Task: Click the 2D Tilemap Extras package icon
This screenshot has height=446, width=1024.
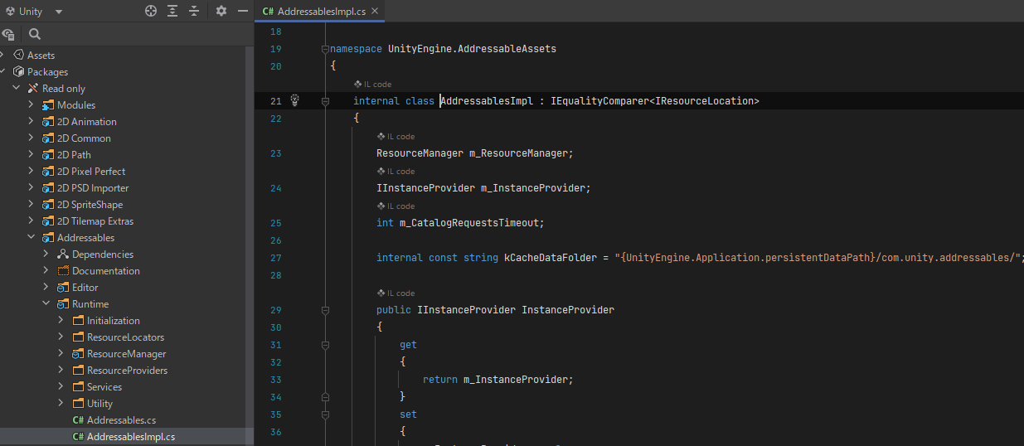Action: (48, 221)
